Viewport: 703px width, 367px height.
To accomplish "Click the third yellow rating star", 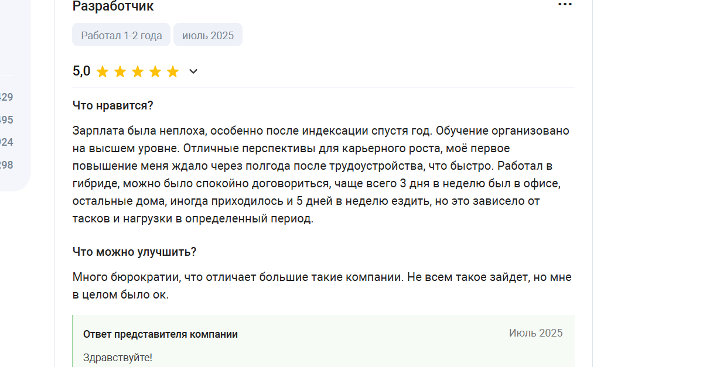I will click(138, 71).
